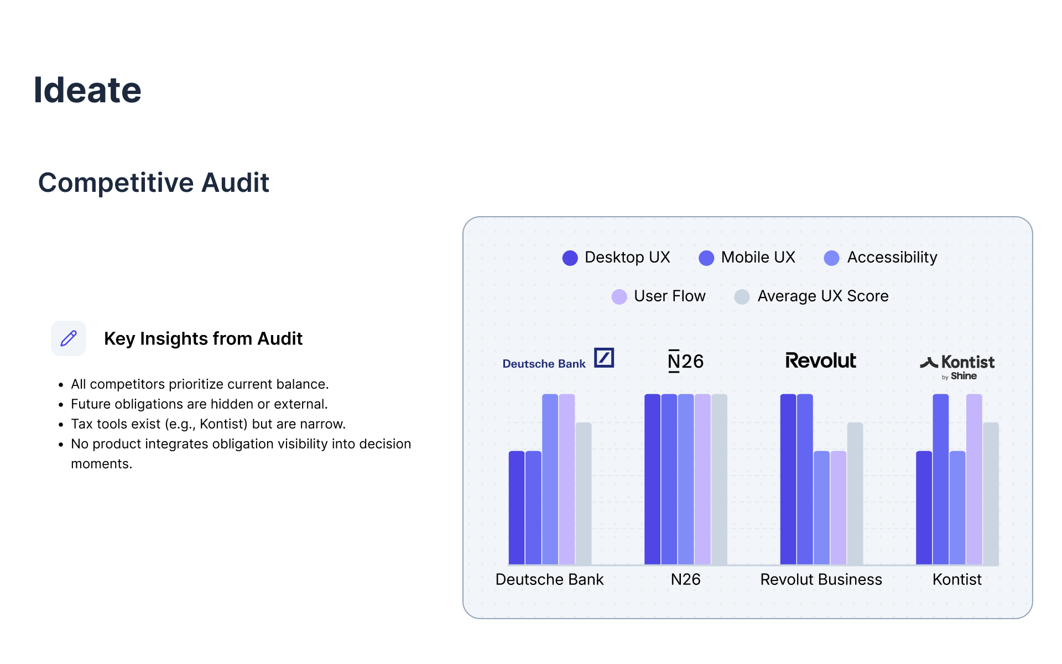Click bullet 'No product integrates obligation visibility'
The image size is (1062, 664).
tap(241, 454)
